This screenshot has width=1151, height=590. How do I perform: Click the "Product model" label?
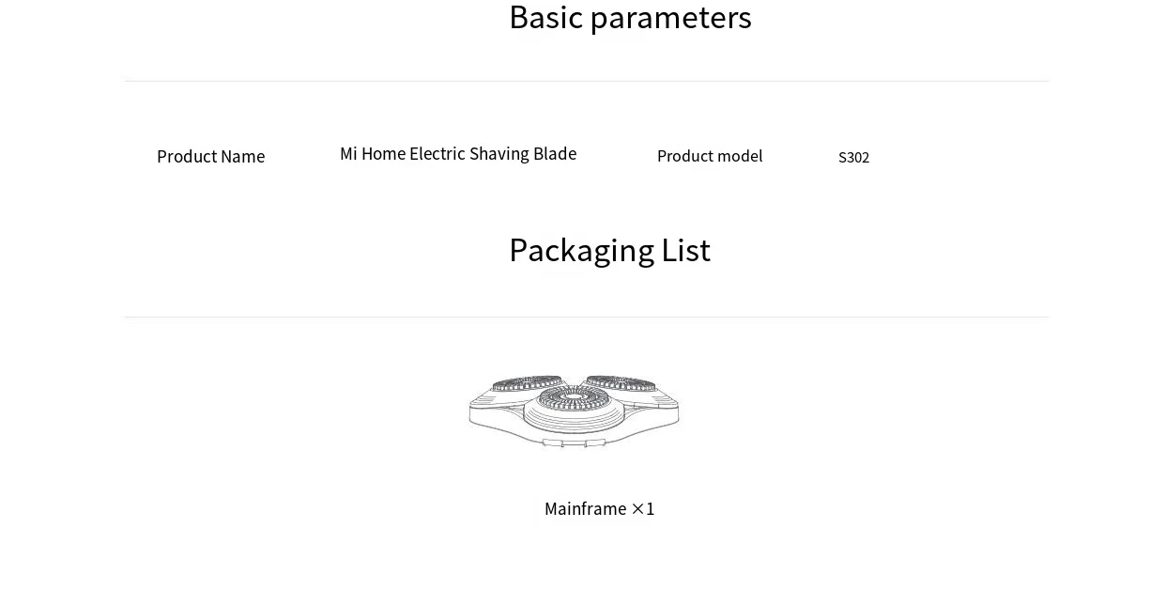coord(710,156)
